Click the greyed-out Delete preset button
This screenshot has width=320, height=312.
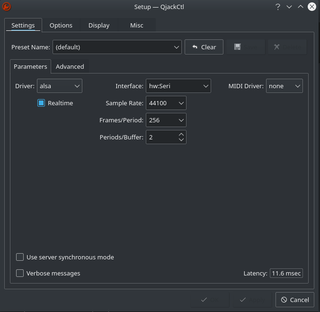coord(287,47)
